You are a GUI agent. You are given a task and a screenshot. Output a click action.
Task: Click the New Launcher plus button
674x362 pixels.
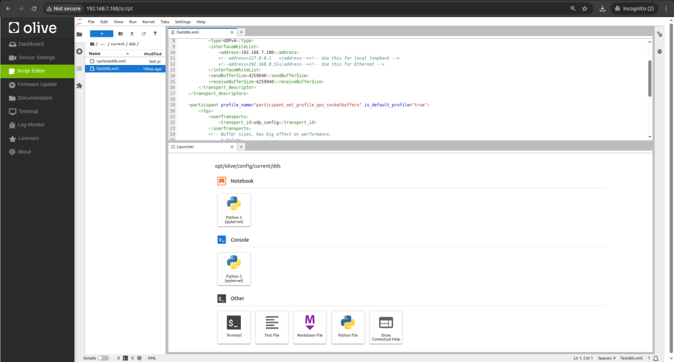(101, 33)
